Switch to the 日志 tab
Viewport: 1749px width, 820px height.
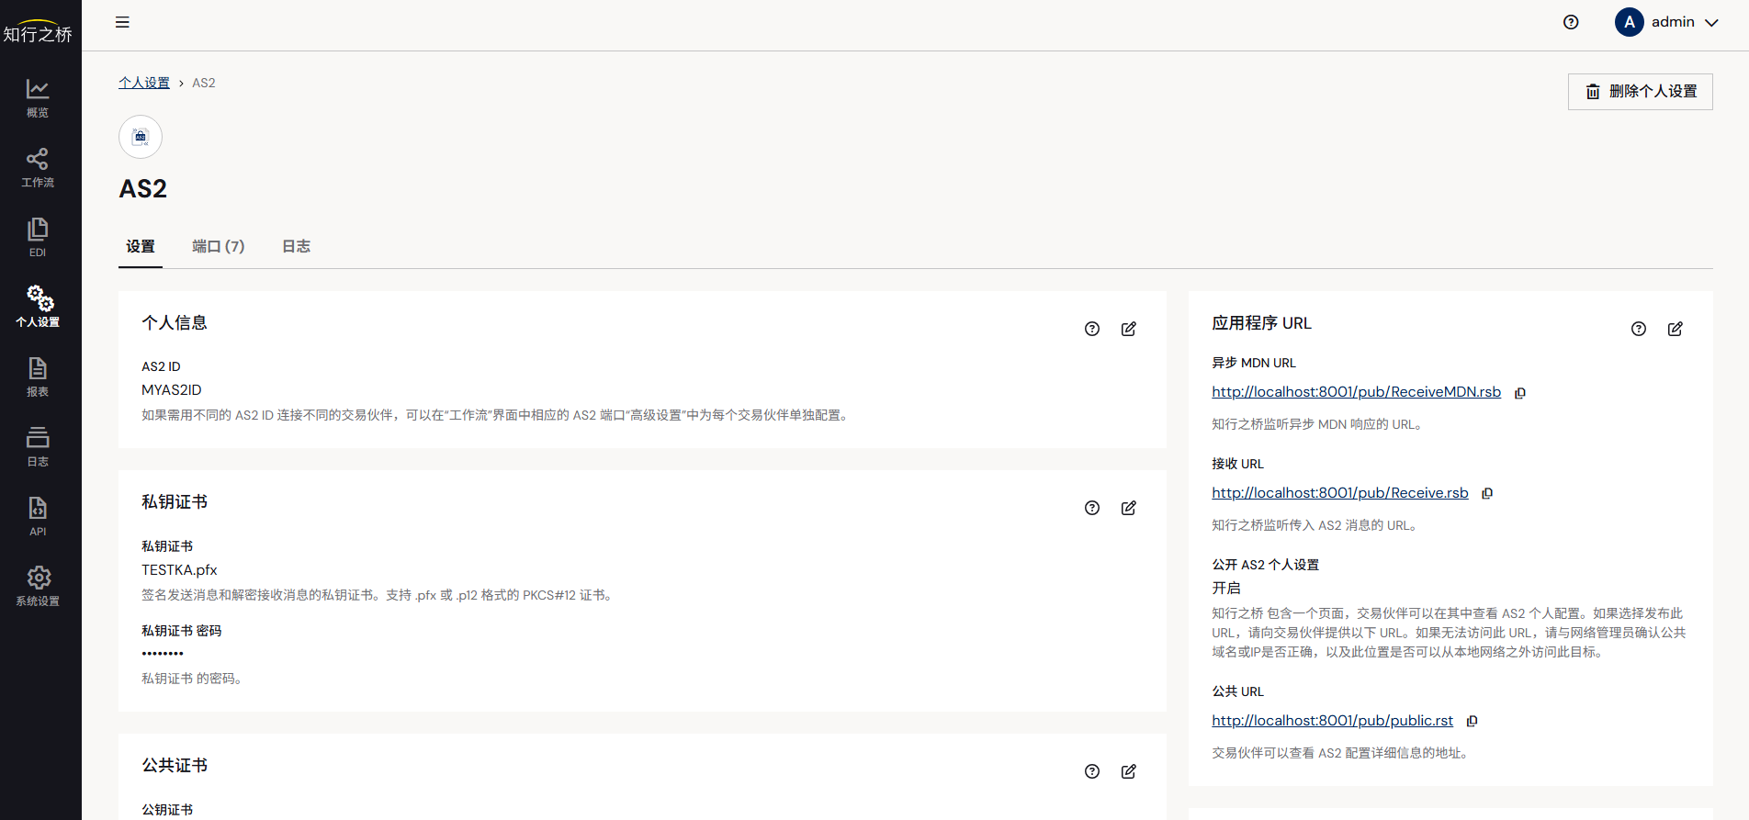pyautogui.click(x=296, y=246)
